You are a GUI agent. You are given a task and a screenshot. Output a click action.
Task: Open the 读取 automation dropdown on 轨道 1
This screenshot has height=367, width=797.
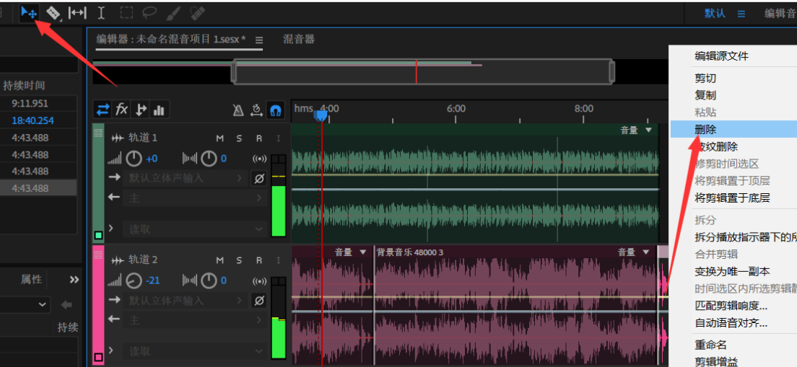pyautogui.click(x=196, y=229)
